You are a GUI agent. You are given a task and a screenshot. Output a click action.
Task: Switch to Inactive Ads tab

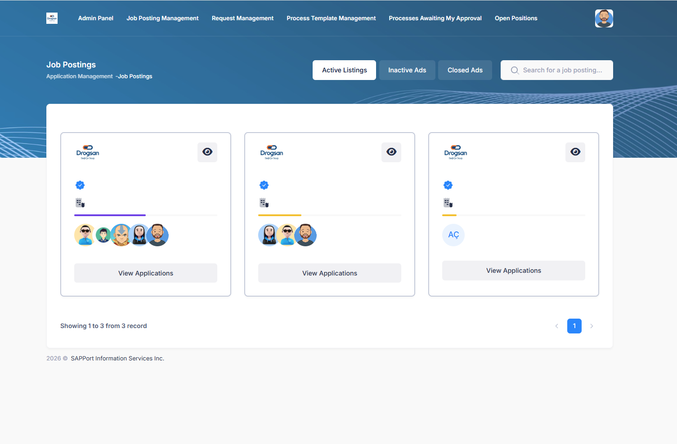tap(407, 70)
